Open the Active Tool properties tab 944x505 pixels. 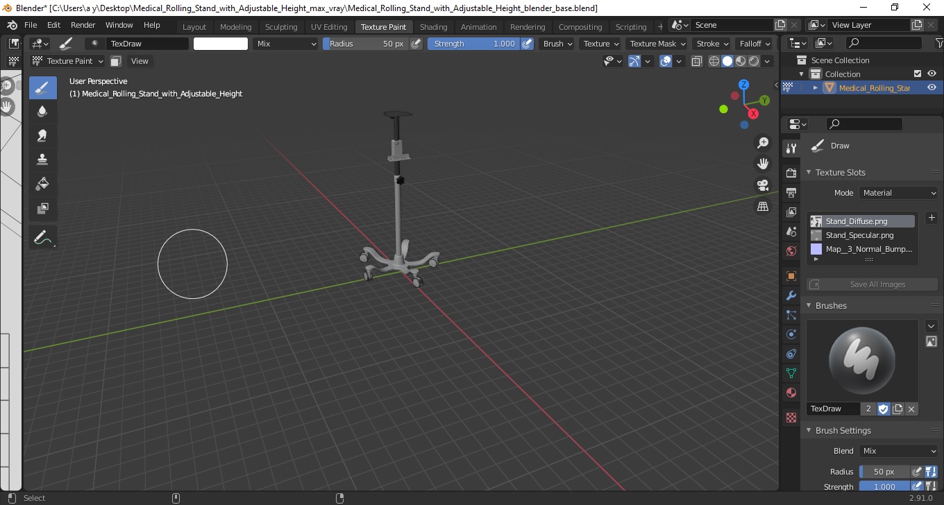(791, 148)
